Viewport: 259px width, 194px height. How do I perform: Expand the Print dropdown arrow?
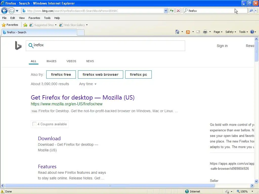tap(210, 32)
